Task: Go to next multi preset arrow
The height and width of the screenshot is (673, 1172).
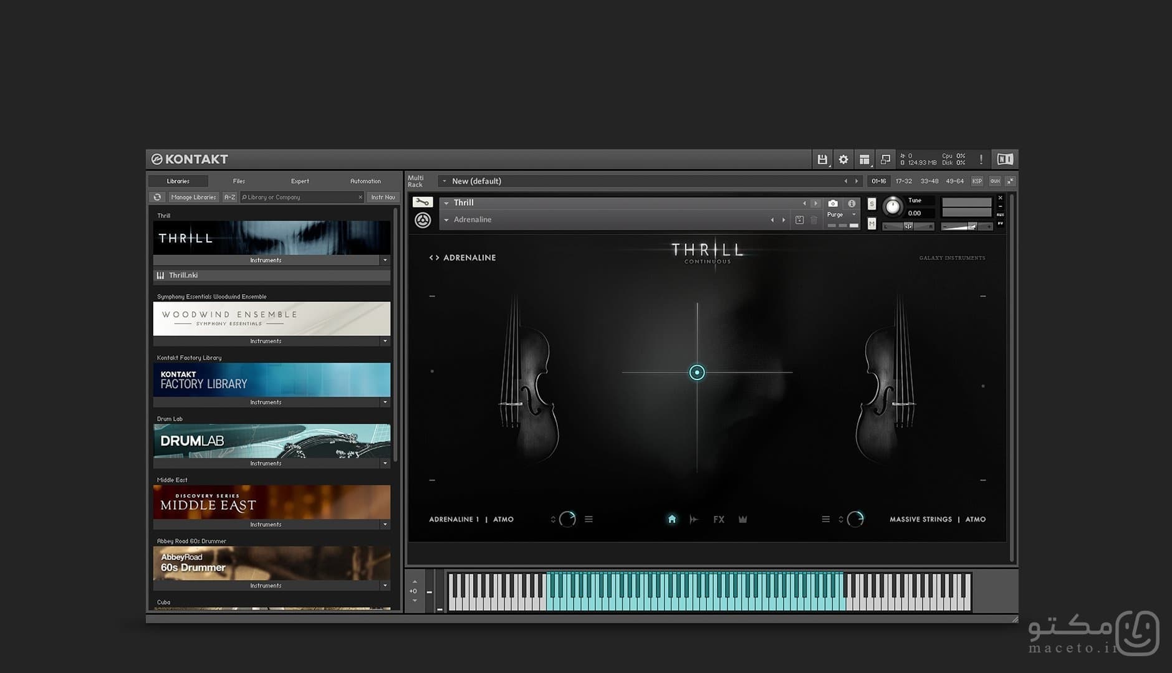Action: pyautogui.click(x=856, y=181)
